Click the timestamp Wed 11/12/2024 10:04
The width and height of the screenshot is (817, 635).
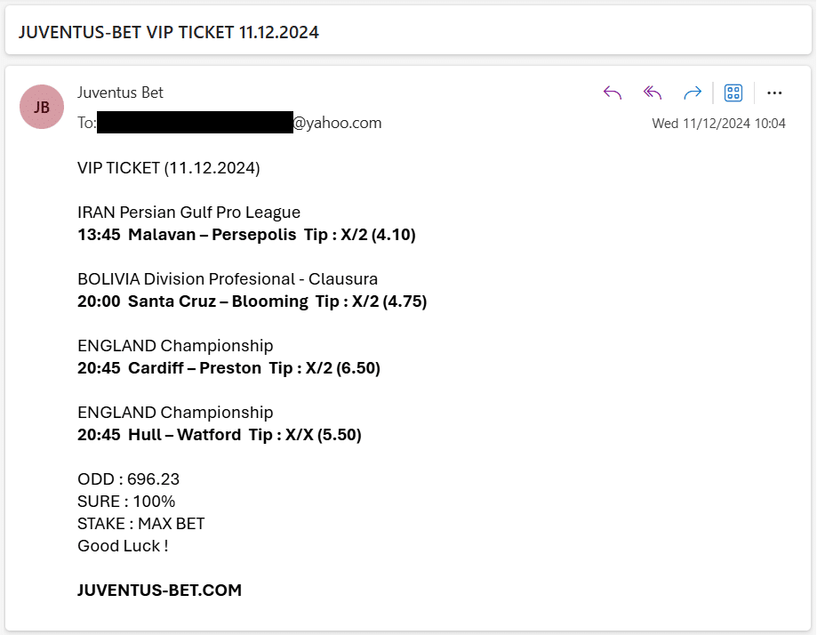[x=718, y=124]
